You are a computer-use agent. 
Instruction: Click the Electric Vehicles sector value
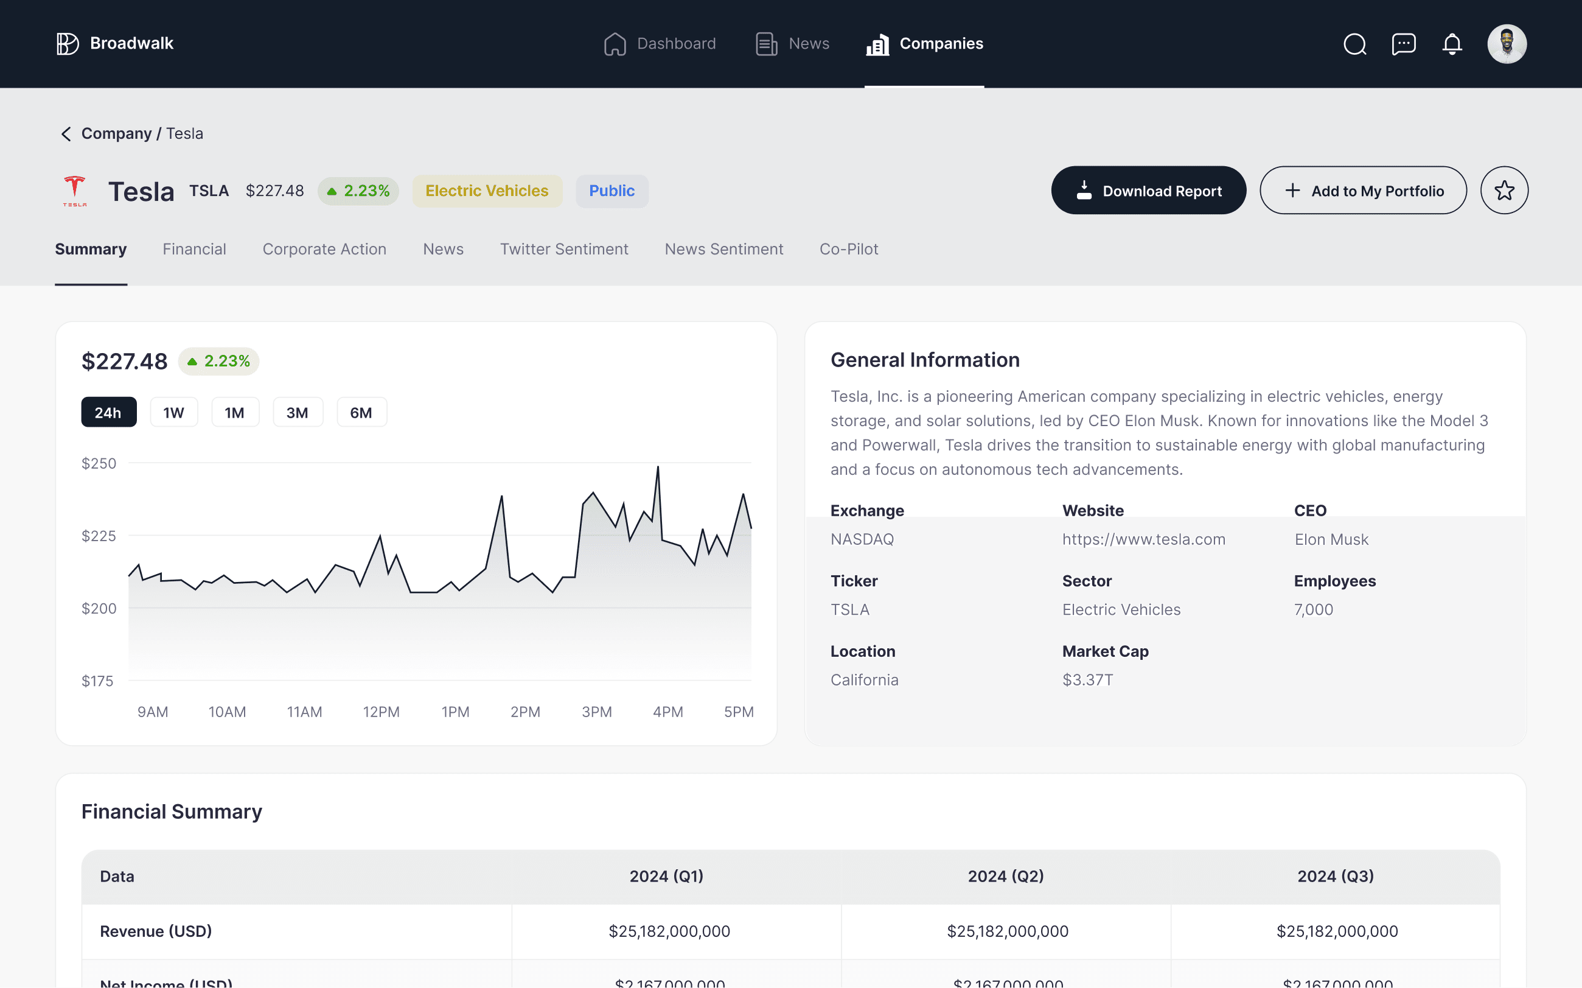point(1121,609)
